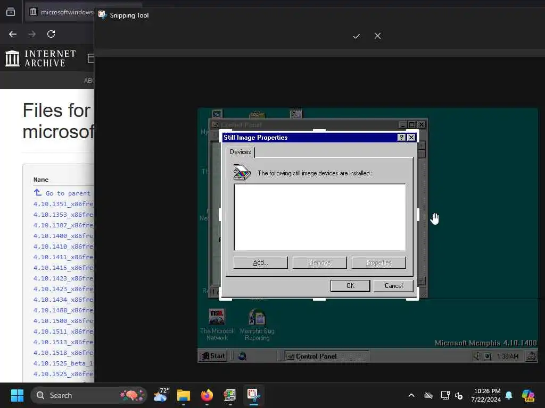545x408 pixels.
Task: Open The Microsoft Network desktop icon
Action: 217,325
